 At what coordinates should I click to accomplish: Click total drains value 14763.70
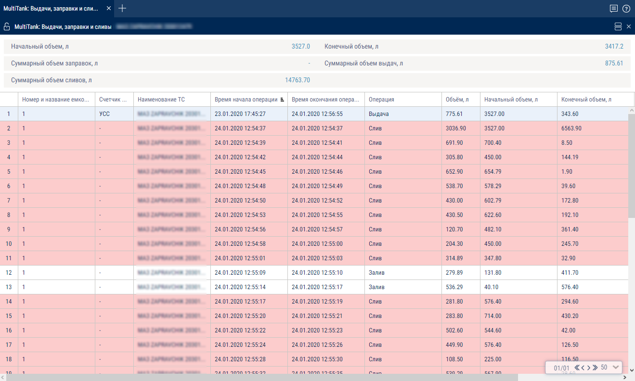(298, 80)
